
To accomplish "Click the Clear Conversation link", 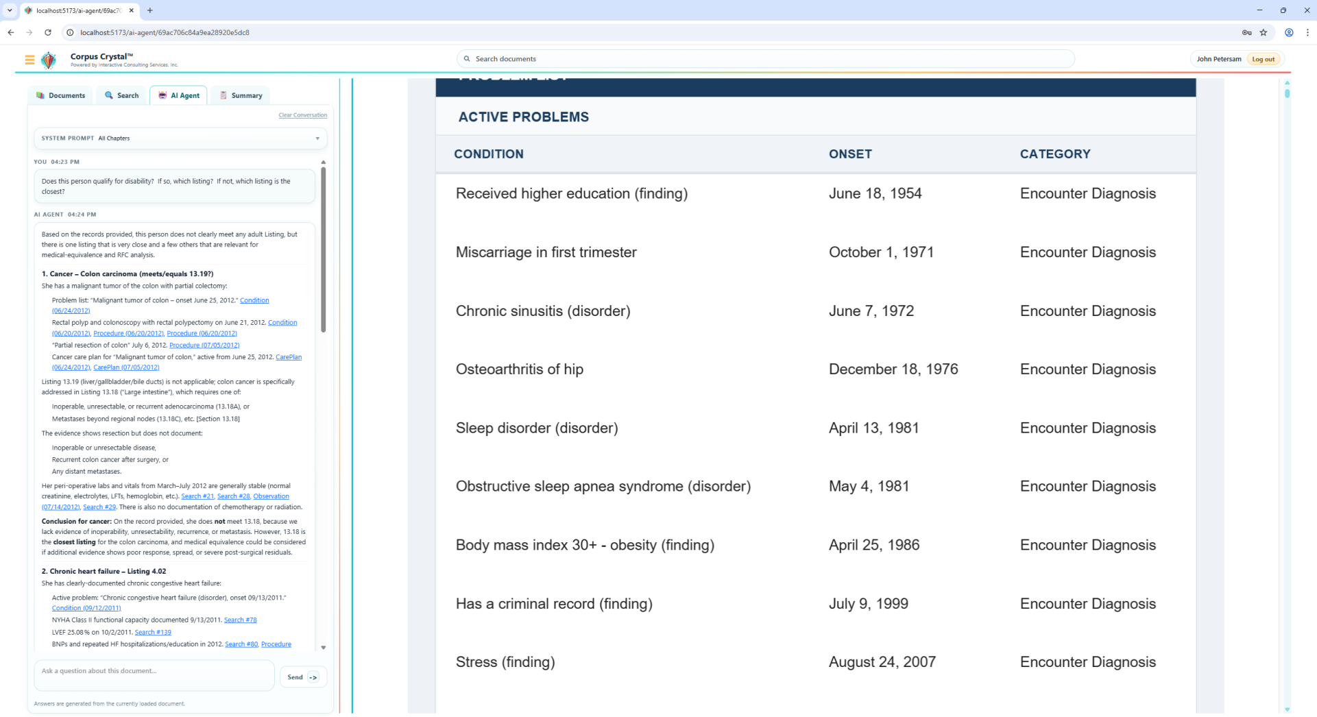I will point(302,115).
